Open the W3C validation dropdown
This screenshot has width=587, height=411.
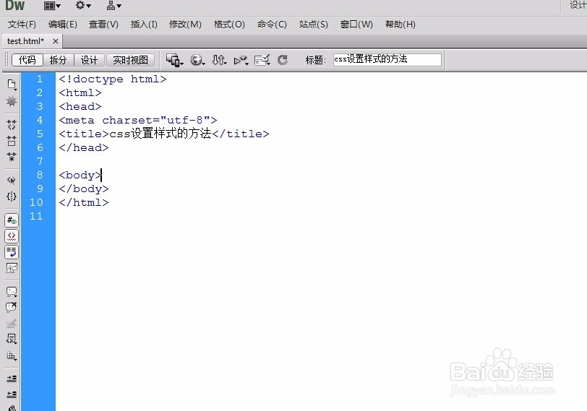241,60
